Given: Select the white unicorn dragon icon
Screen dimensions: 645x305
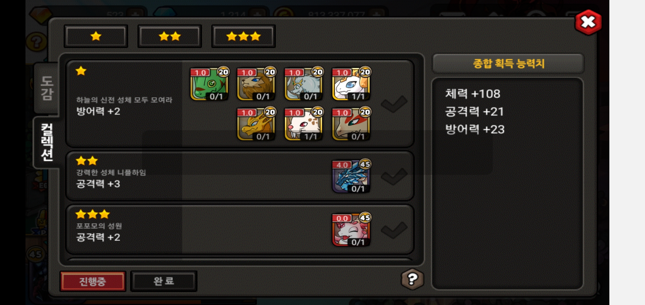Looking at the screenshot, I should click(351, 84).
